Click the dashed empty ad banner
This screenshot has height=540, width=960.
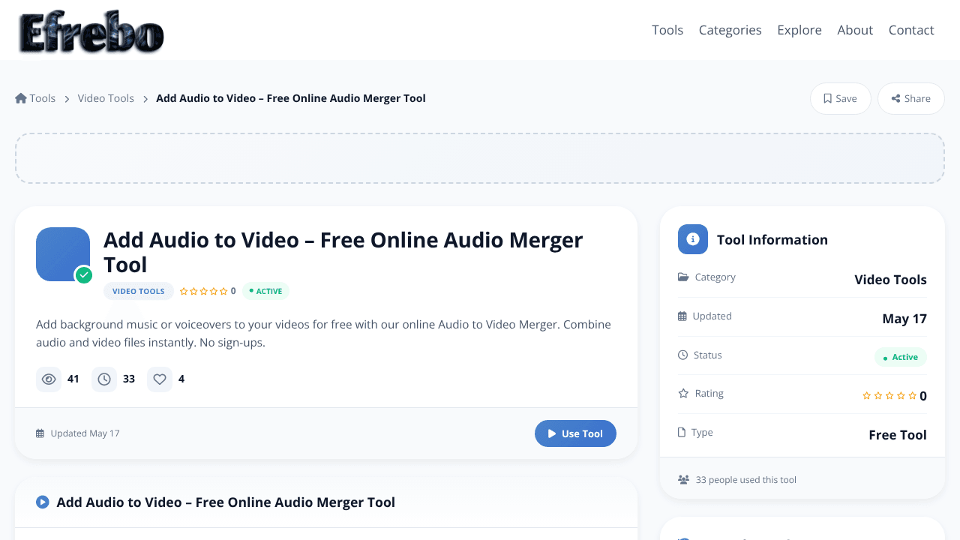click(x=480, y=158)
